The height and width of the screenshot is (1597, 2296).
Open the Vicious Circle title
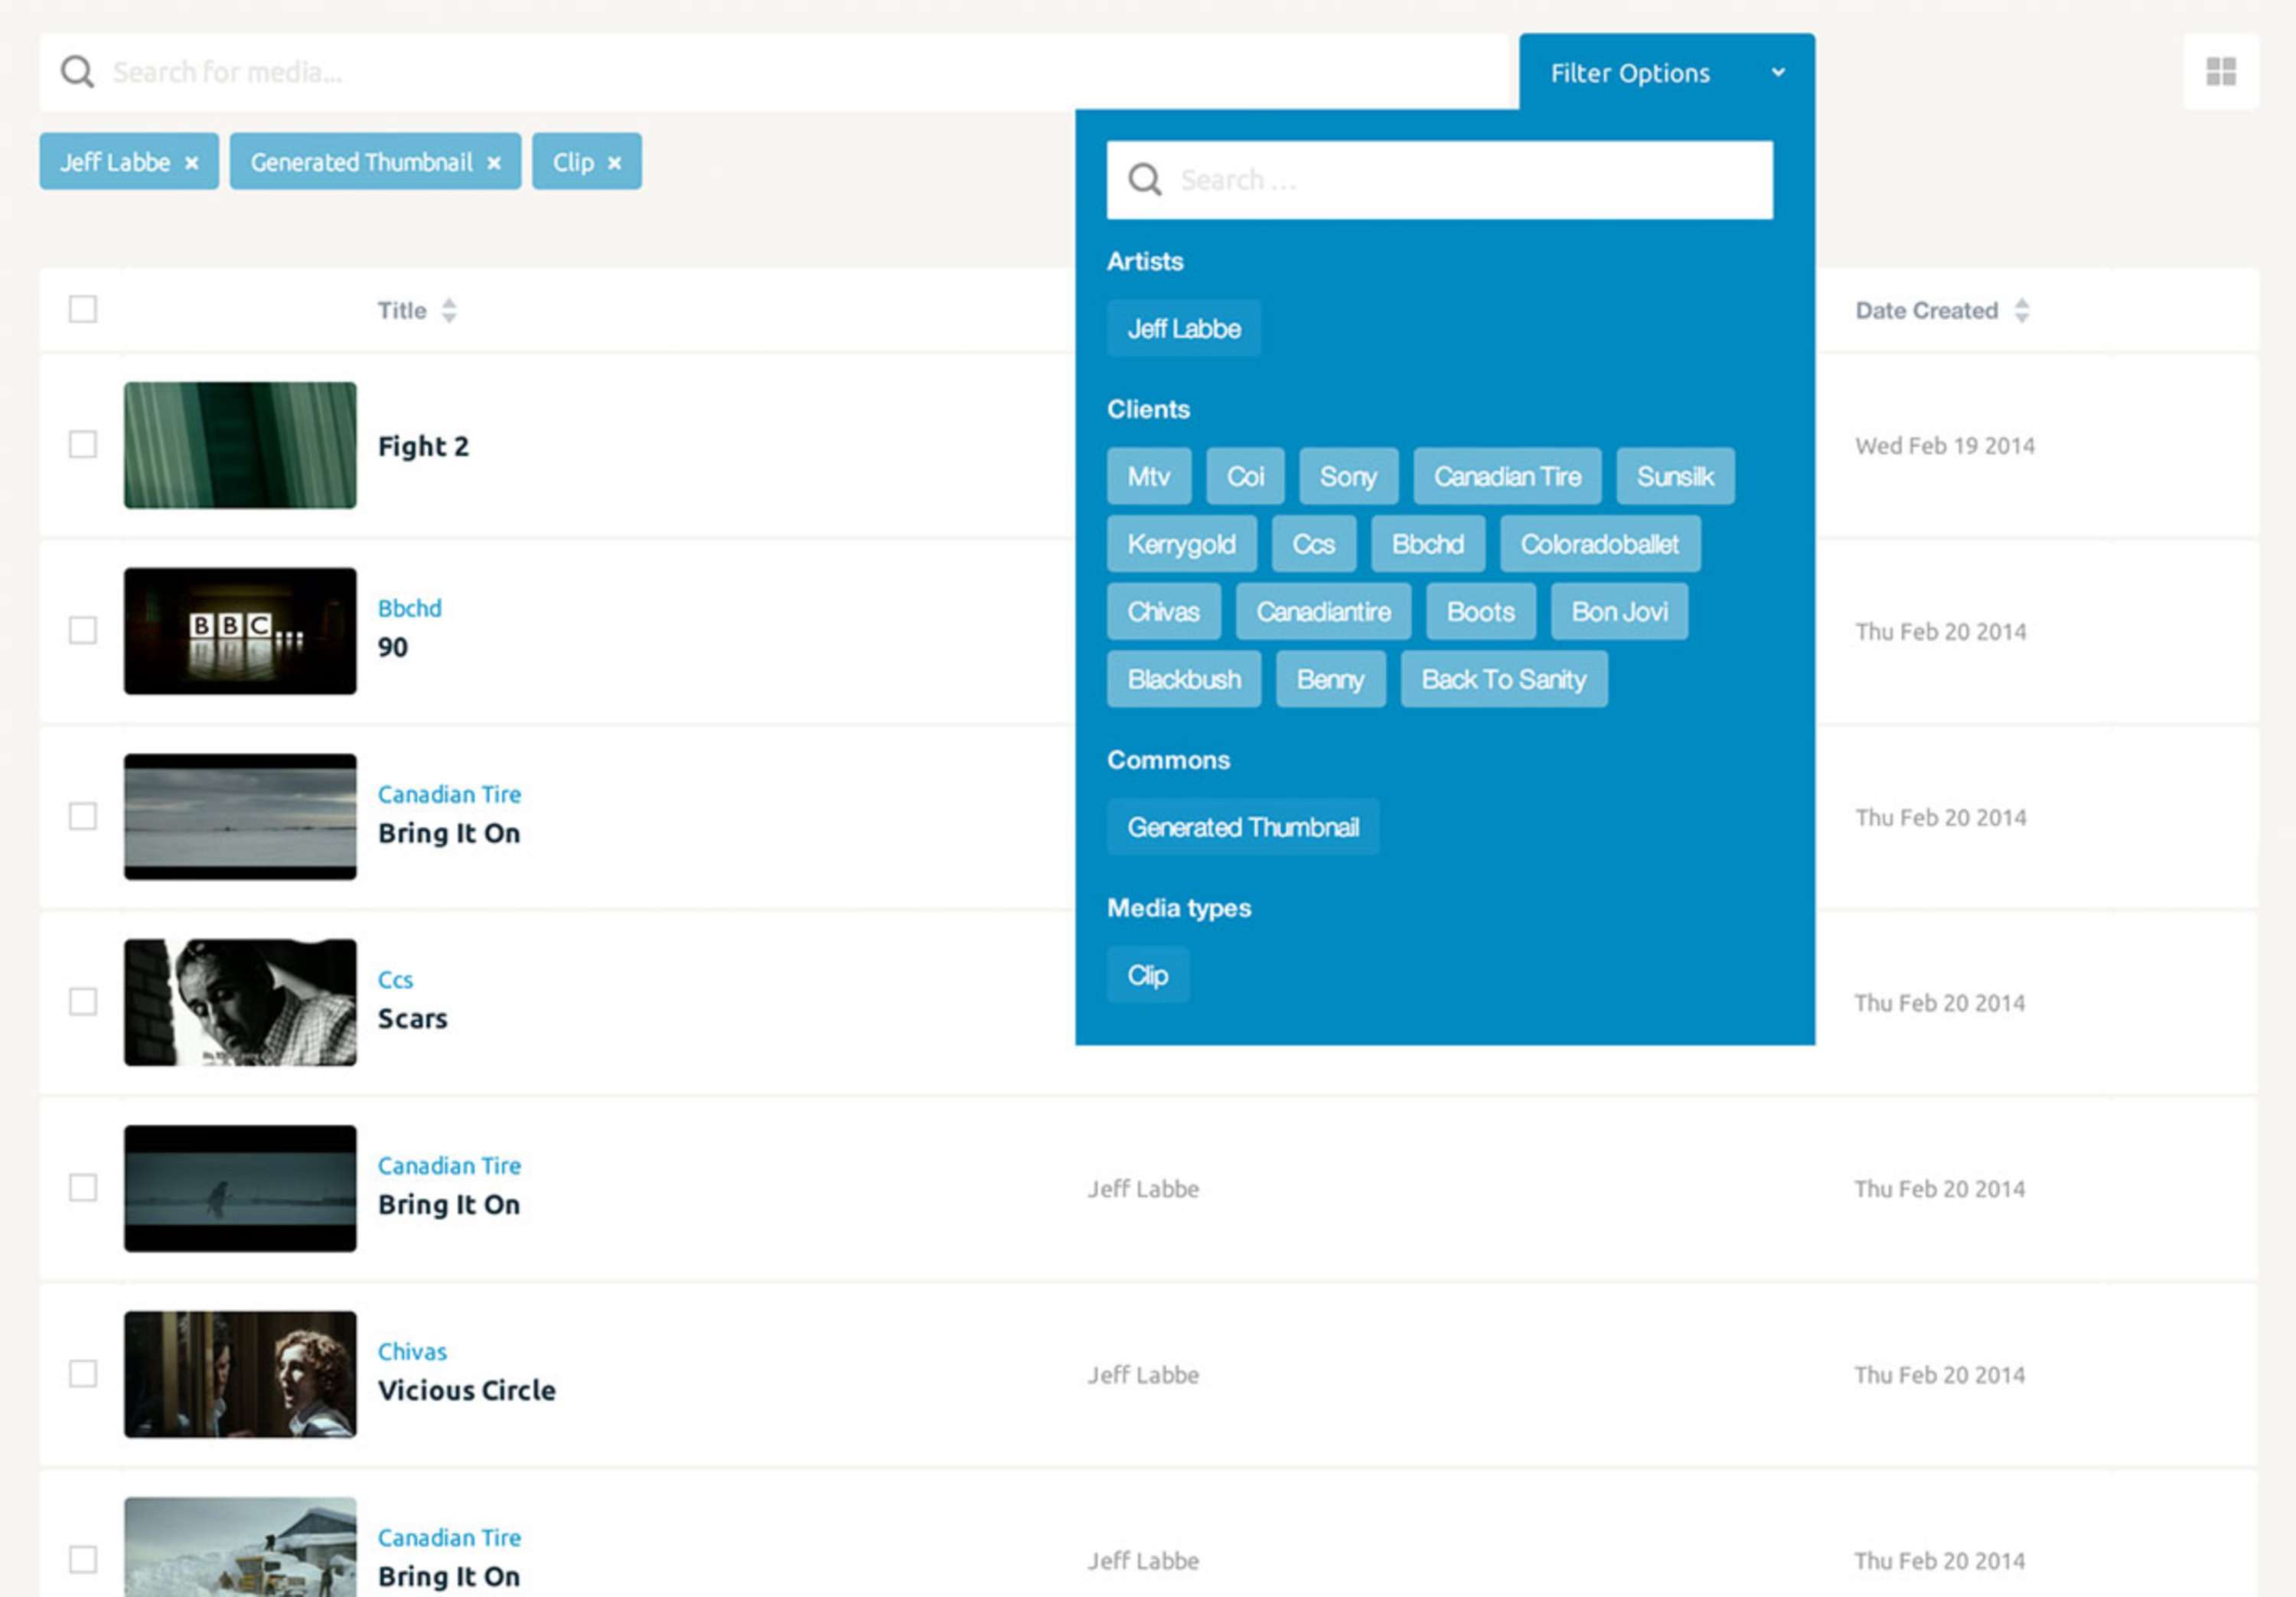coord(466,1390)
